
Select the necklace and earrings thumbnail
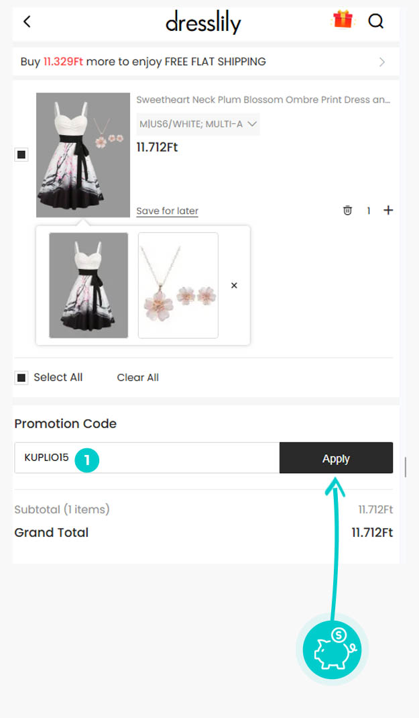178,285
